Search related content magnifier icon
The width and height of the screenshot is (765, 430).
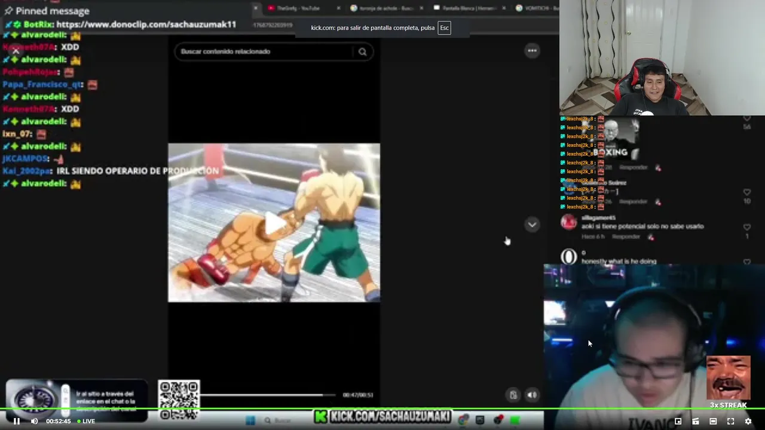tap(362, 51)
